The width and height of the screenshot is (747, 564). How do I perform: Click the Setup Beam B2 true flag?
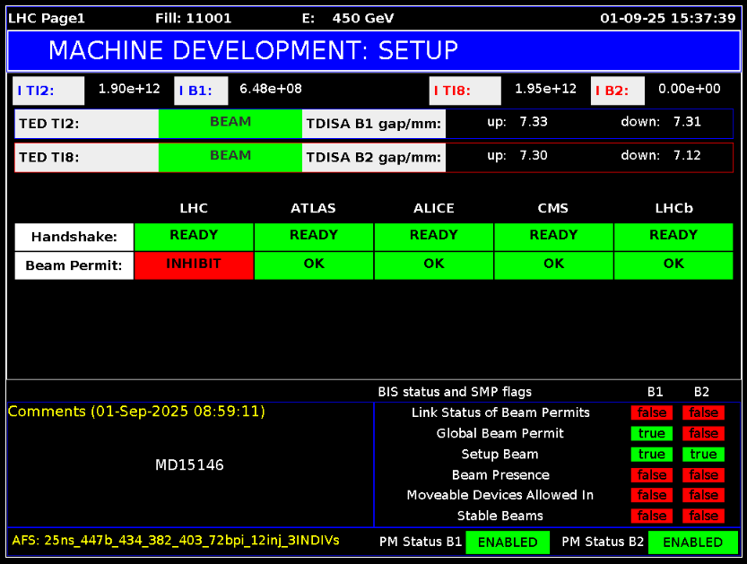coord(703,455)
